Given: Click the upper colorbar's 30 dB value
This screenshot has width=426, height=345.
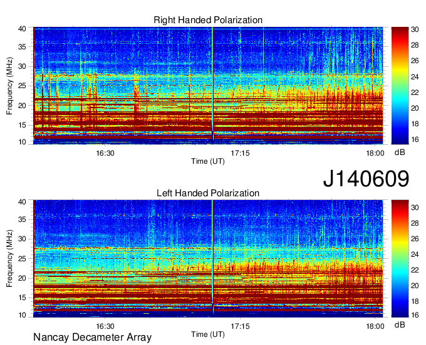Looking at the screenshot, I should click(x=415, y=29).
